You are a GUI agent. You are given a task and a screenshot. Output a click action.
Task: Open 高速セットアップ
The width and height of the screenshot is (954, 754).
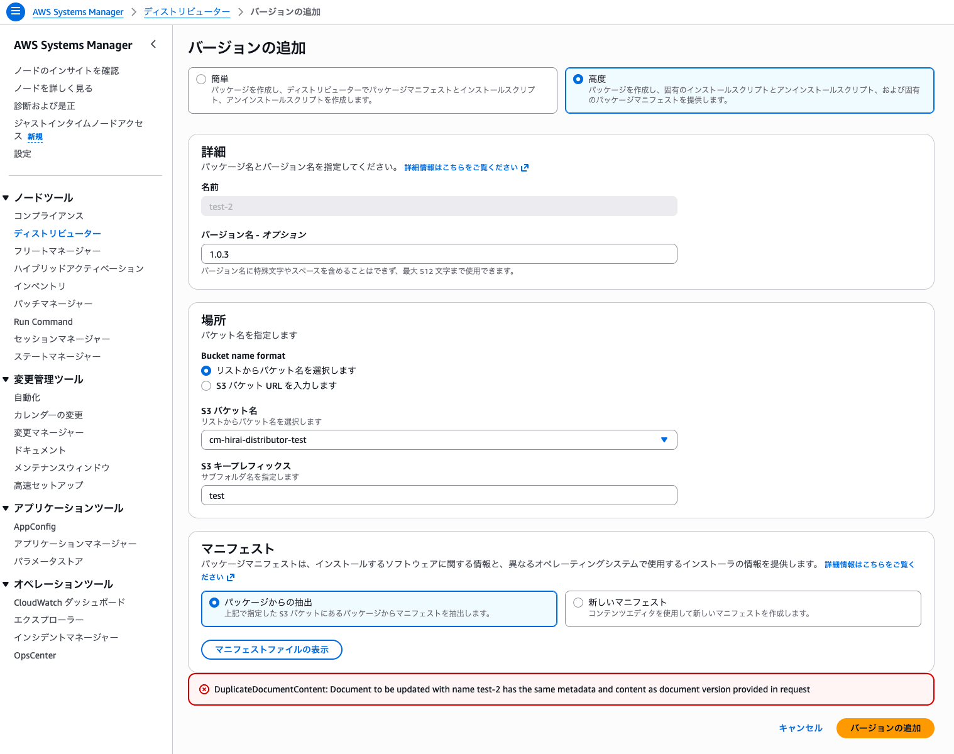48,486
